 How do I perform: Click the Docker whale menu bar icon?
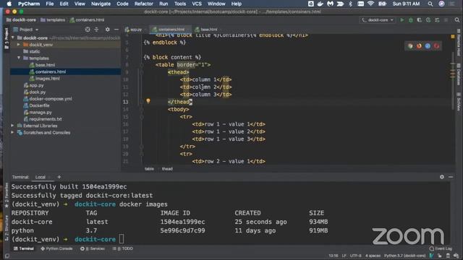(320, 4)
